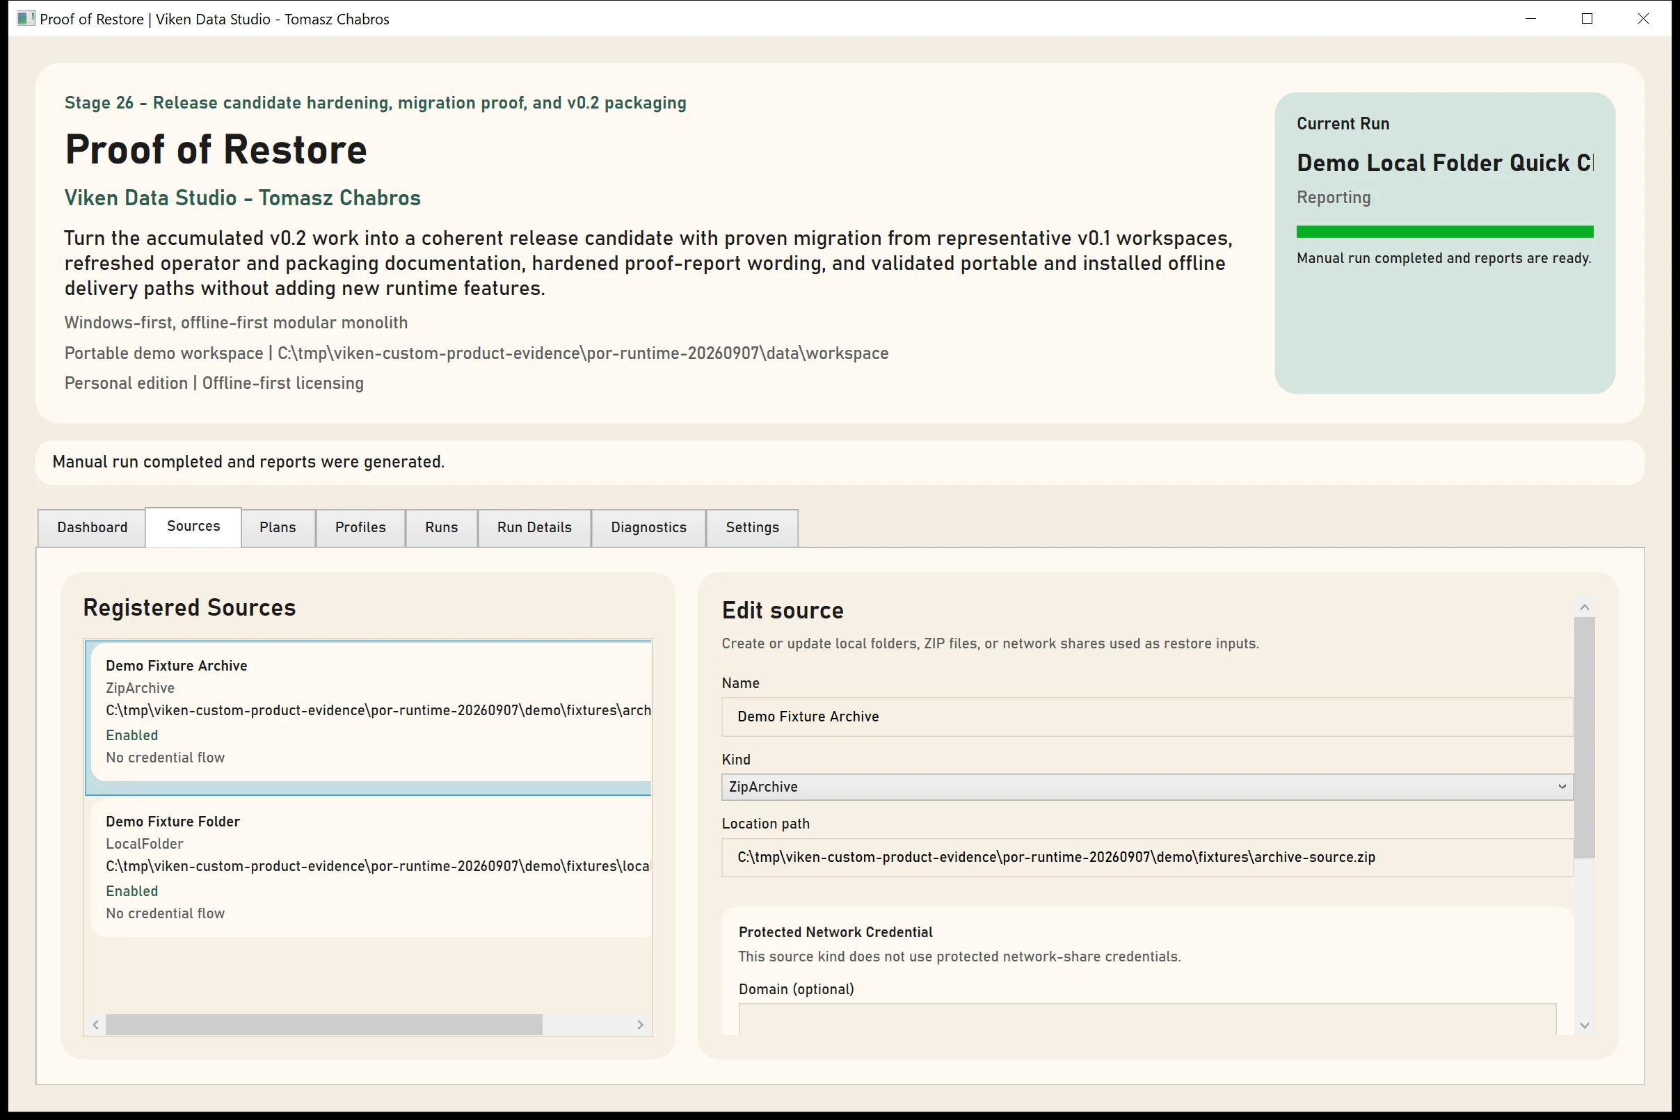Click the green Current Run progress bar
The height and width of the screenshot is (1120, 1680).
pos(1444,232)
